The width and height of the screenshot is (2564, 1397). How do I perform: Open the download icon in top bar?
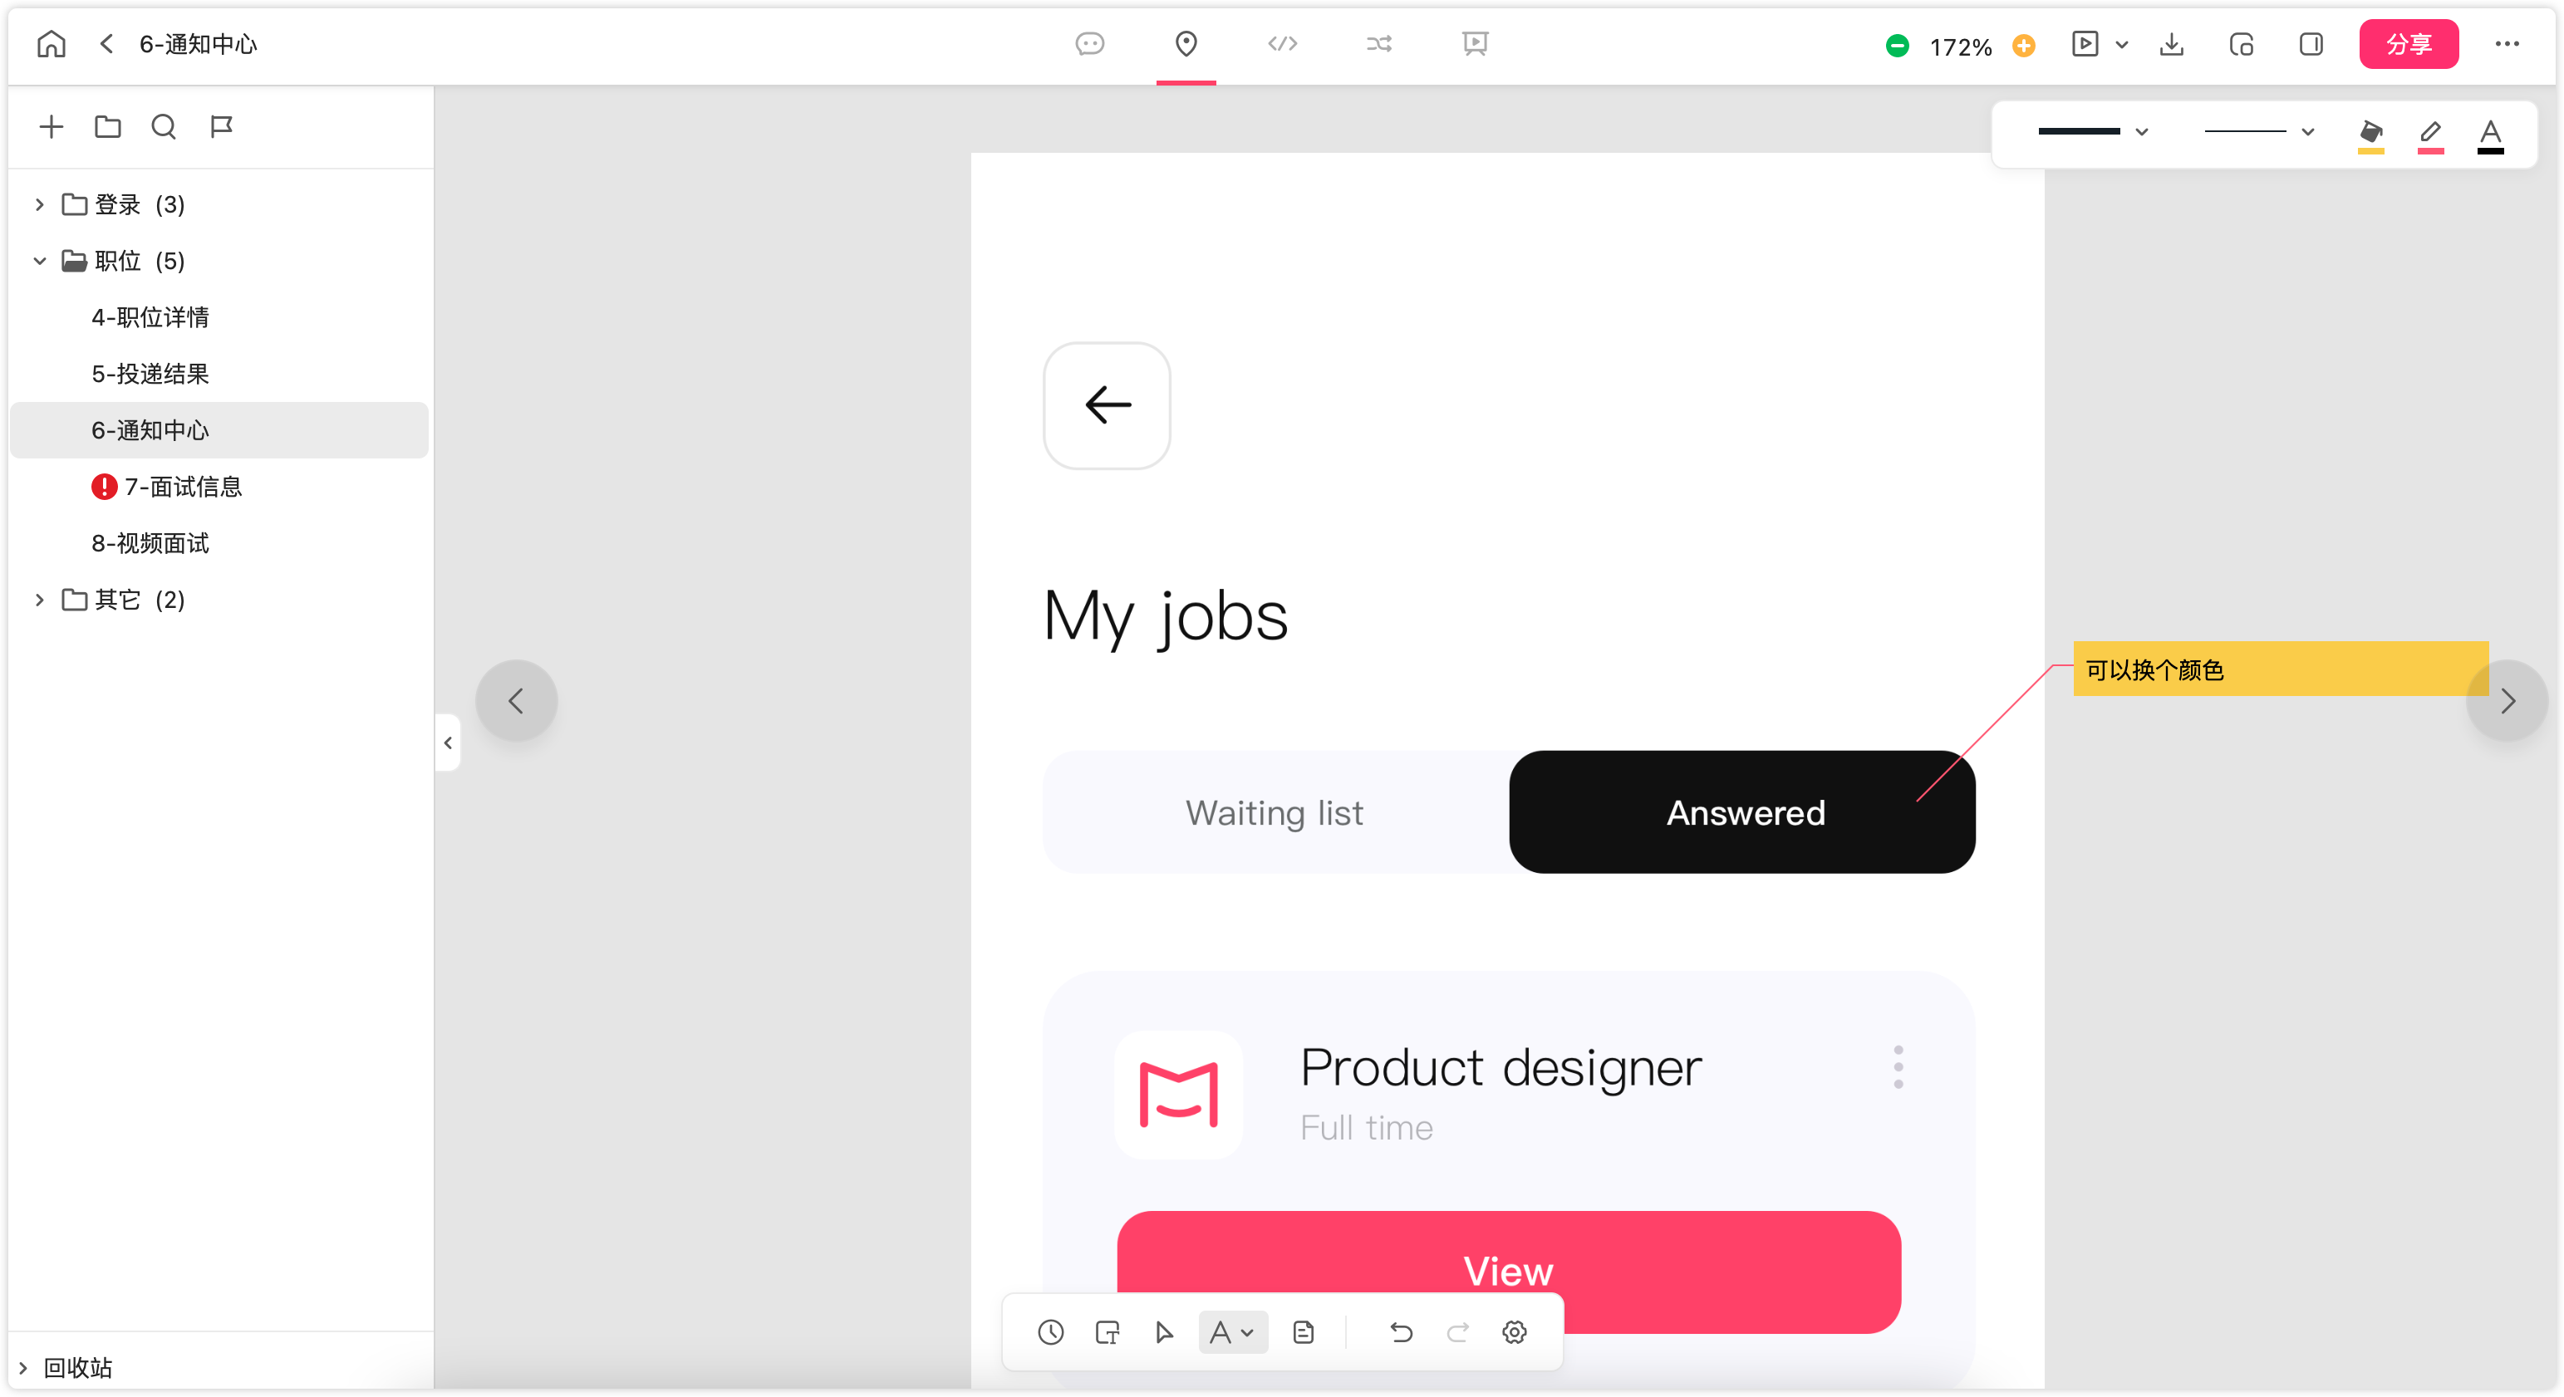click(x=2172, y=45)
